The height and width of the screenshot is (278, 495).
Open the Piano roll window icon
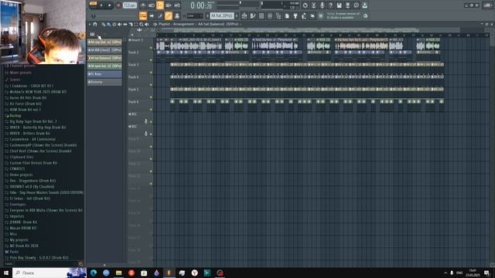253,15
